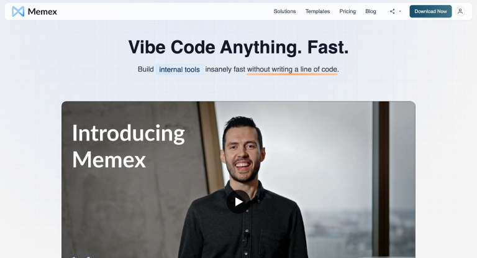The height and width of the screenshot is (258, 477).
Task: Click the Download Now button
Action: 430,11
